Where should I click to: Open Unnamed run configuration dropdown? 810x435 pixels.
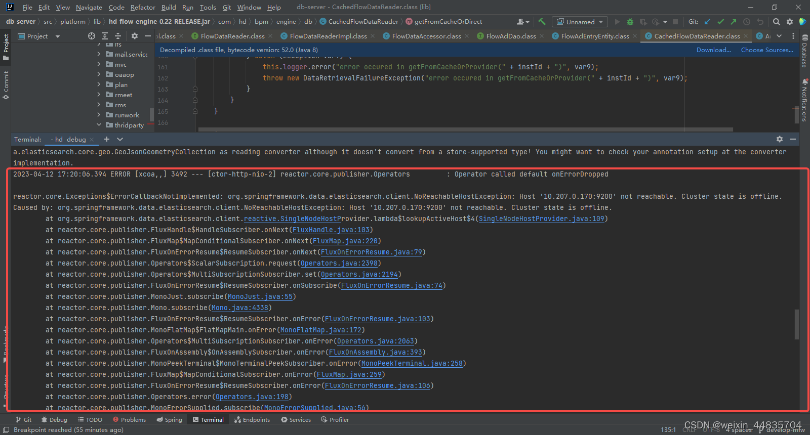coord(580,22)
